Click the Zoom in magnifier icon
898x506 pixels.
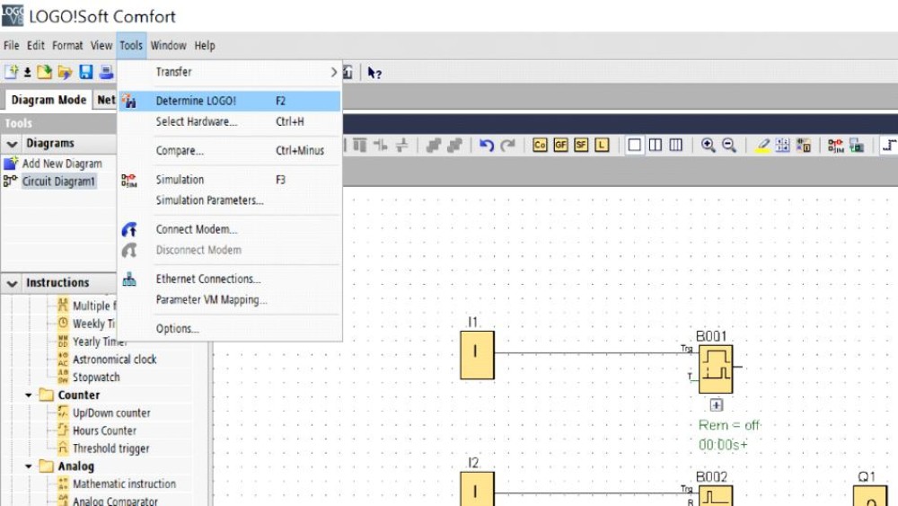[708, 145]
